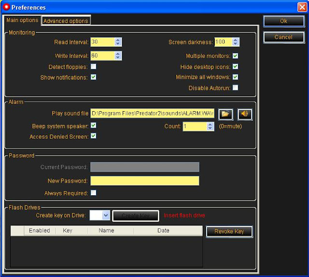
Task: Click the New Password field
Action: point(145,181)
